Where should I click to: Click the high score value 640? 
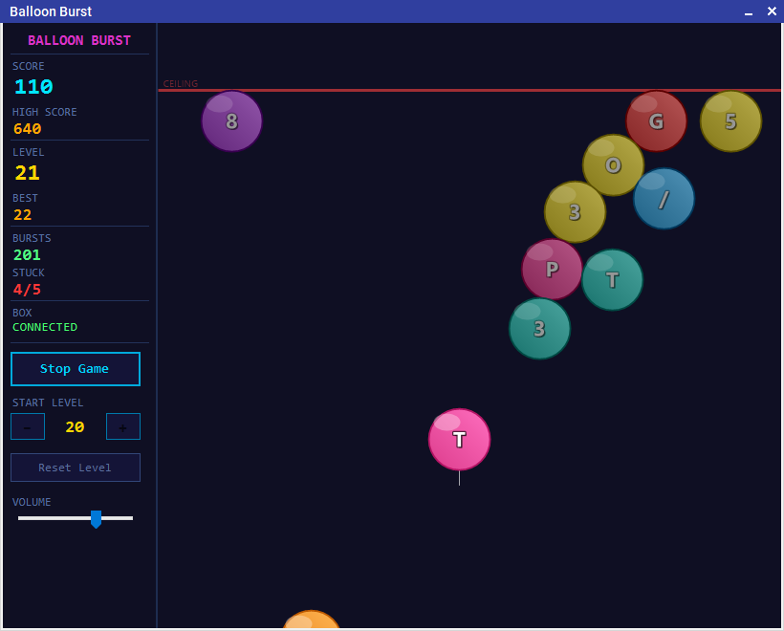point(27,129)
